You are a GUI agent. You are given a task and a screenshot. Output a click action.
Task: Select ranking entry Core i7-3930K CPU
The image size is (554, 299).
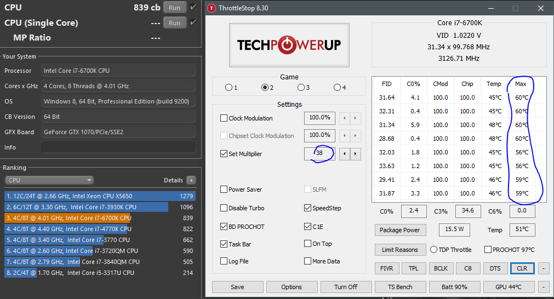coord(100,207)
